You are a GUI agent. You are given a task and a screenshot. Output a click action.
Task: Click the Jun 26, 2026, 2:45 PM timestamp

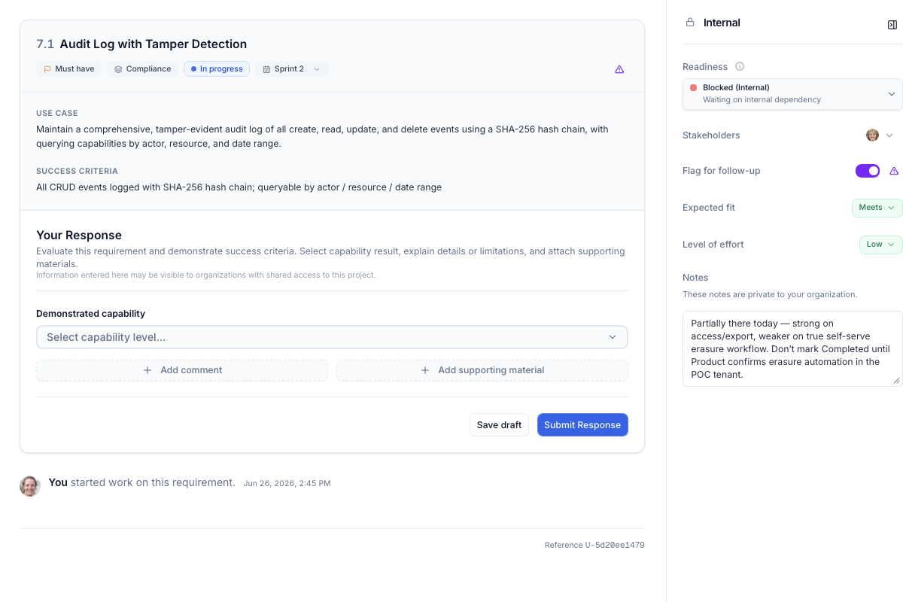click(287, 483)
